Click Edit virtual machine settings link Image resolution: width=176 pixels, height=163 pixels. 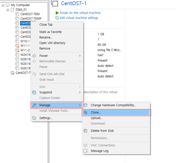click(79, 18)
